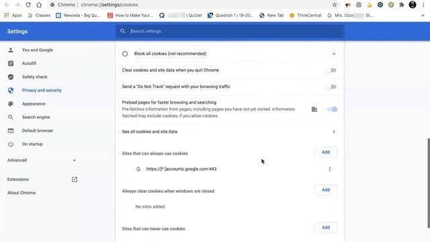The image size is (430, 242).
Task: Select Block all cookies radio button
Action: [x=125, y=54]
